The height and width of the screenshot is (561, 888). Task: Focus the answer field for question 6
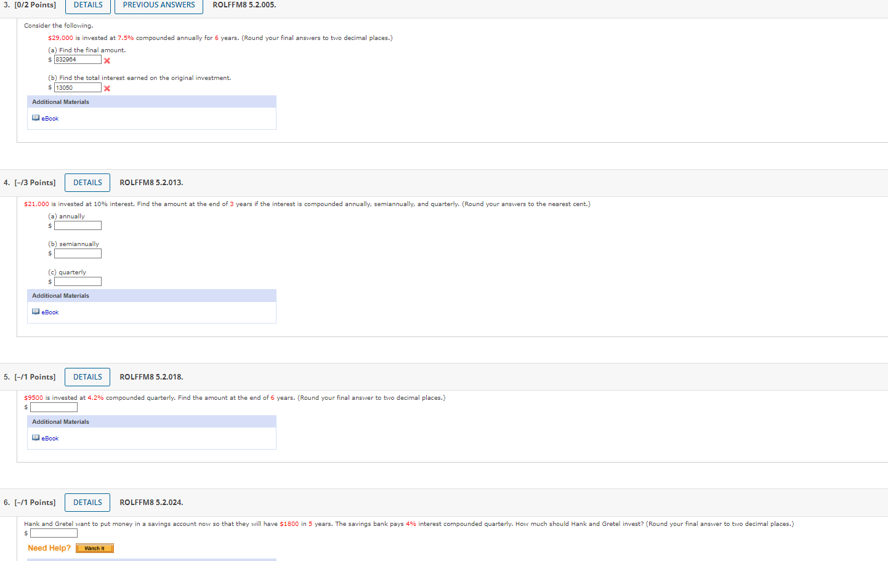[54, 533]
